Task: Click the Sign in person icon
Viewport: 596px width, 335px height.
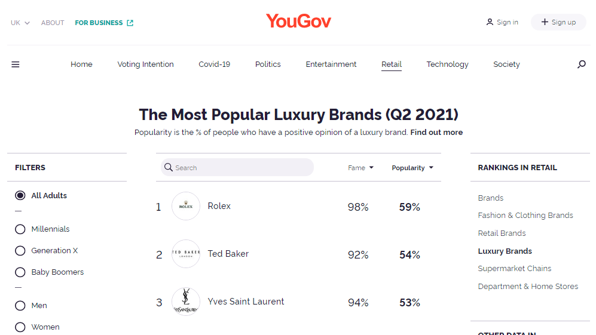Action: pyautogui.click(x=490, y=22)
